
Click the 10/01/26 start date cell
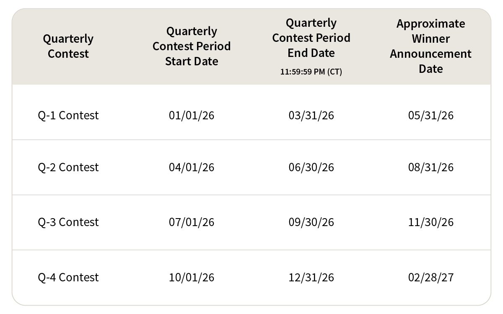pos(192,277)
